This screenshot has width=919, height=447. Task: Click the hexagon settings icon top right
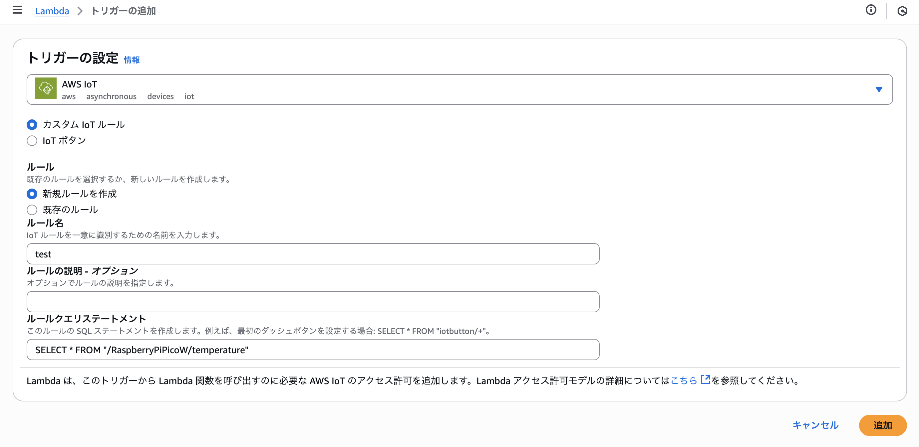pos(902,11)
